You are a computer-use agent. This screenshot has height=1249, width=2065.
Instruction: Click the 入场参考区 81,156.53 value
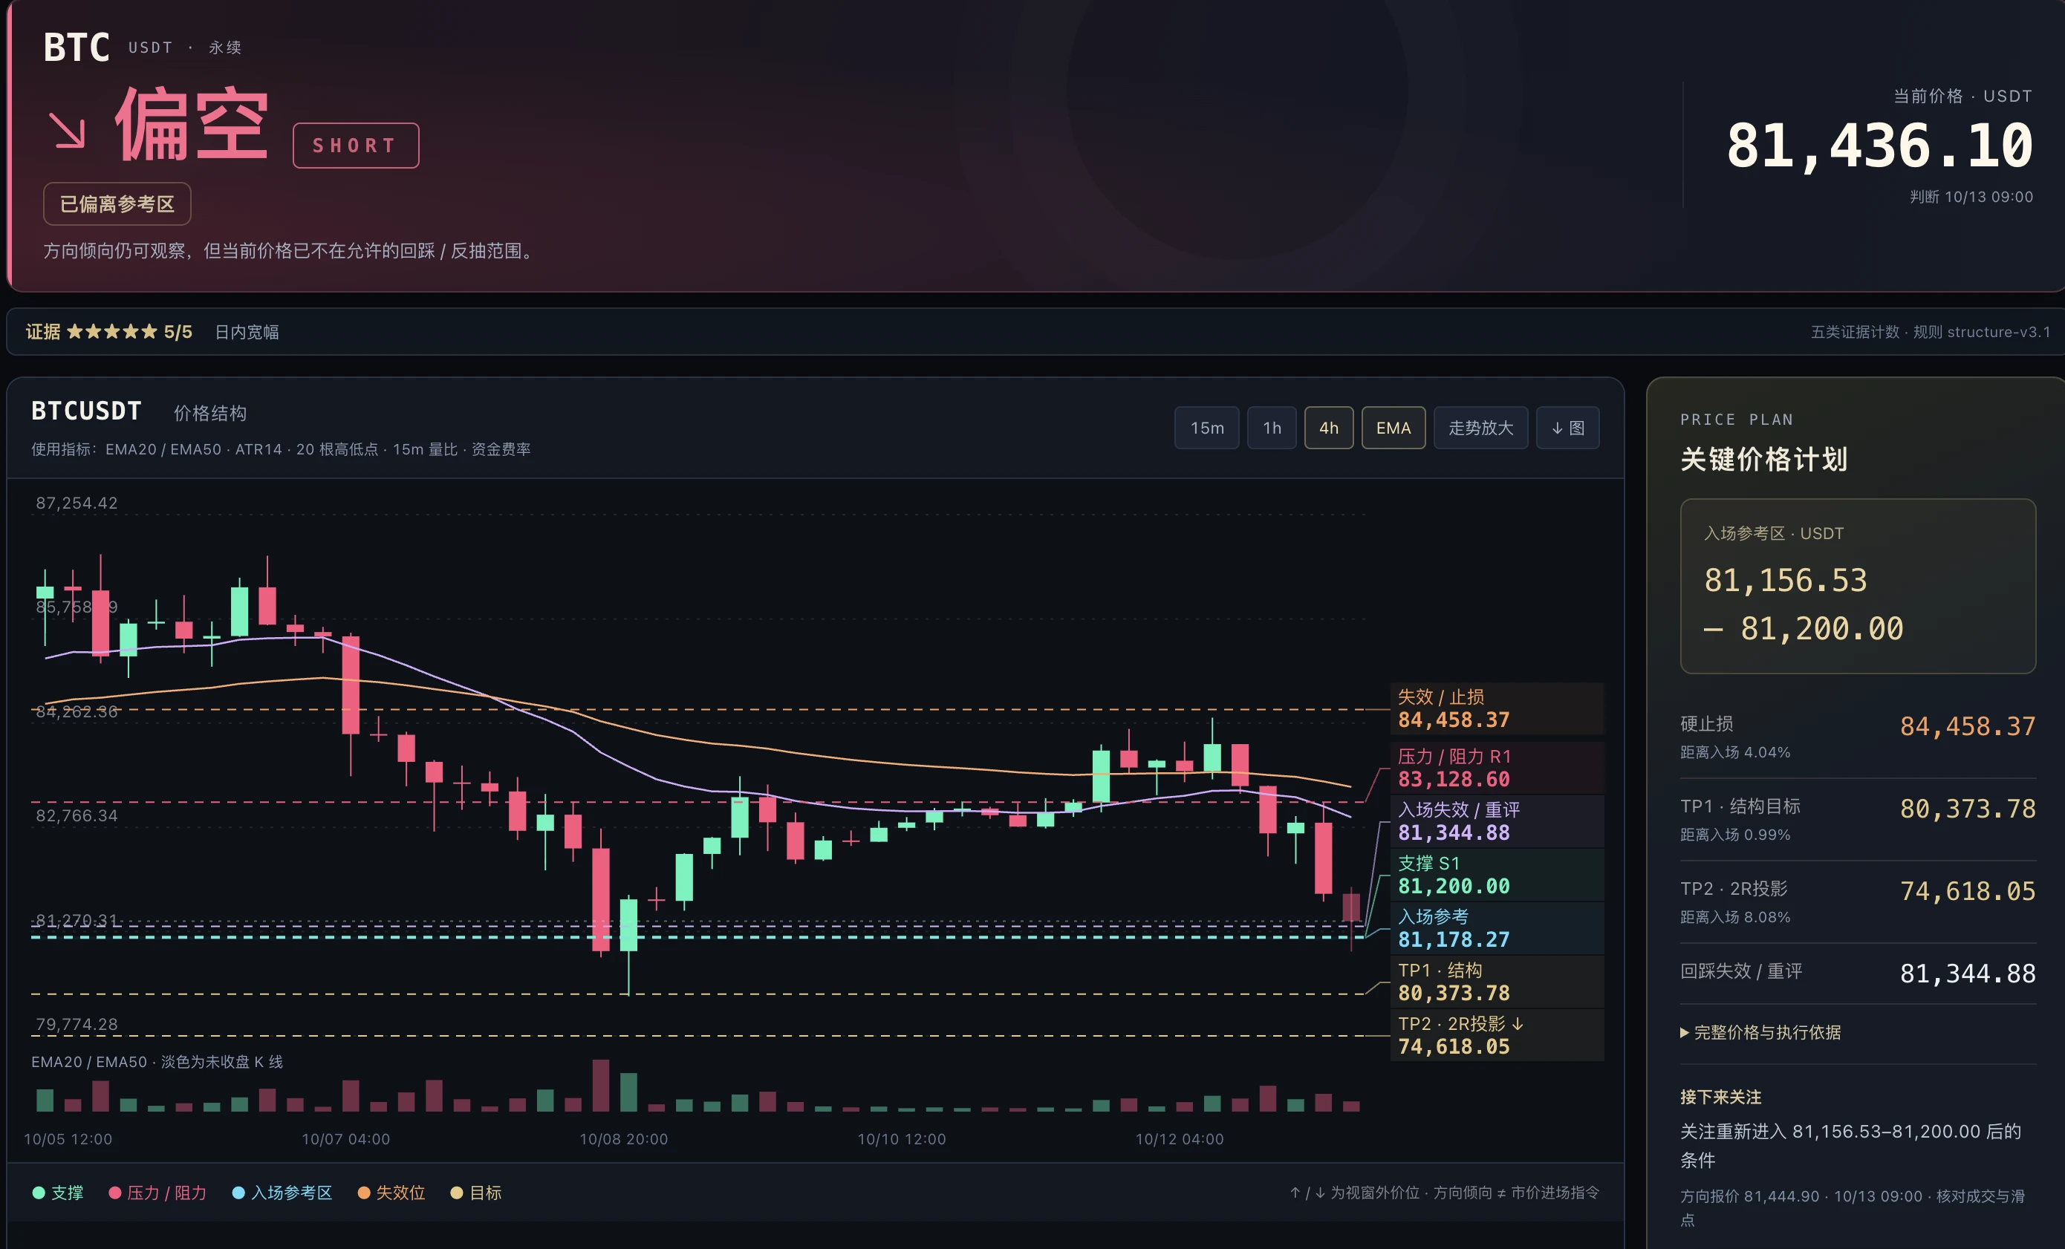1785,581
